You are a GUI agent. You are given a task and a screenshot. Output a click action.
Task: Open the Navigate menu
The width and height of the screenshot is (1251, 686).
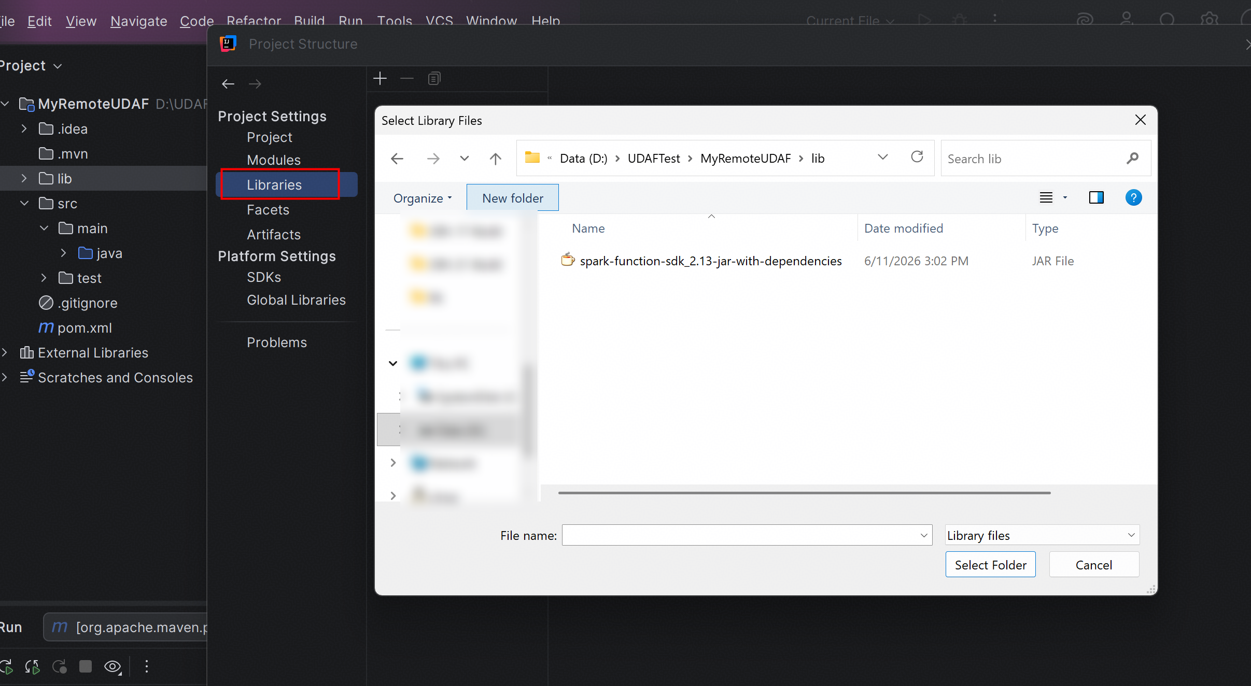(138, 21)
